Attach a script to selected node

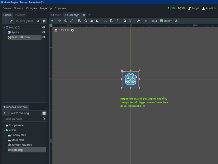(x=44, y=21)
